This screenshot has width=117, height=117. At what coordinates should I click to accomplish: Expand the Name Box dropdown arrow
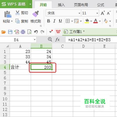[x=35, y=40]
